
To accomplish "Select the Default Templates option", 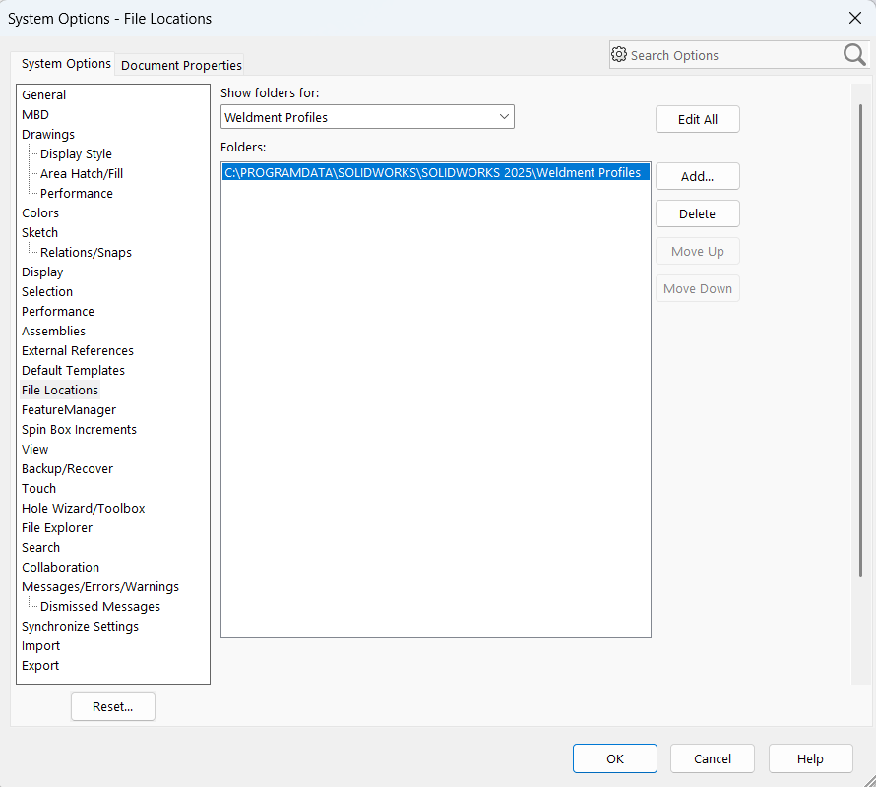I will click(73, 370).
